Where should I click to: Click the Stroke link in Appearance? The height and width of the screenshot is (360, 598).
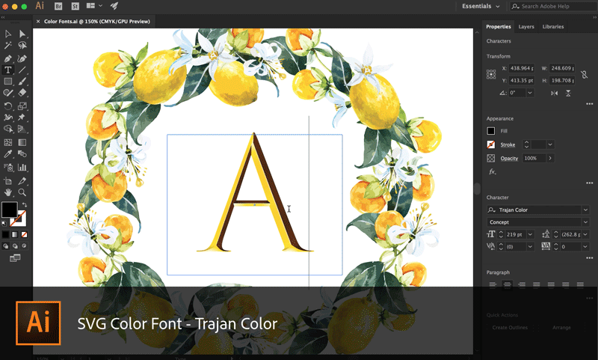coord(508,144)
